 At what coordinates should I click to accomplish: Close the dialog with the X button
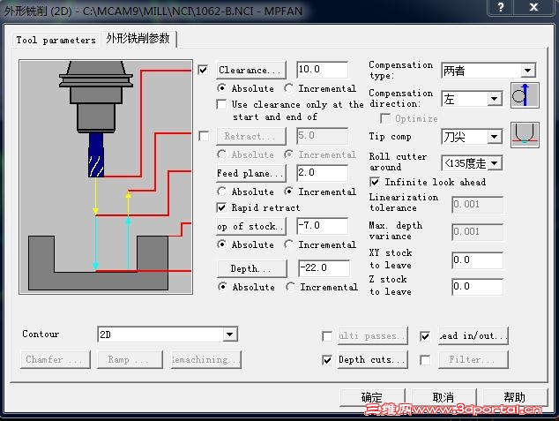(533, 7)
